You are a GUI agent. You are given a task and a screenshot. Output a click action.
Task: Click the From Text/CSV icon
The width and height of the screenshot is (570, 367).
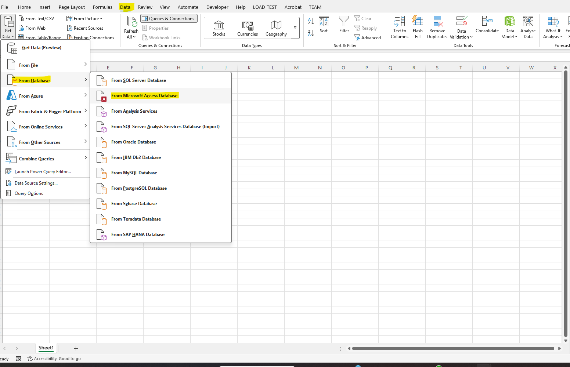click(21, 19)
